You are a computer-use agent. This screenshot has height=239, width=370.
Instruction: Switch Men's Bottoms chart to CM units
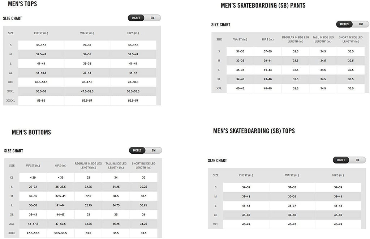pyautogui.click(x=154, y=150)
